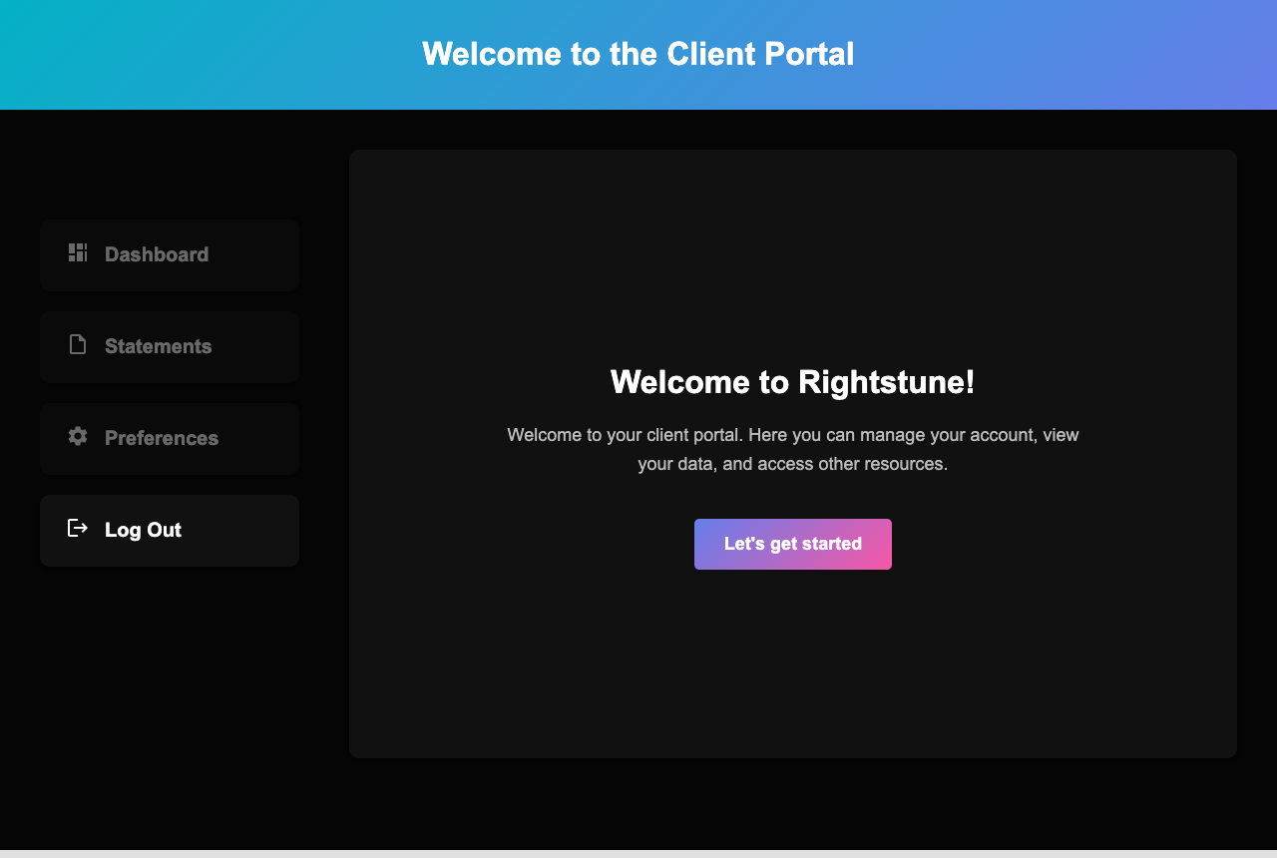The image size is (1277, 858).
Task: Choose the Log Out label in the sidebar
Action: coord(143,530)
